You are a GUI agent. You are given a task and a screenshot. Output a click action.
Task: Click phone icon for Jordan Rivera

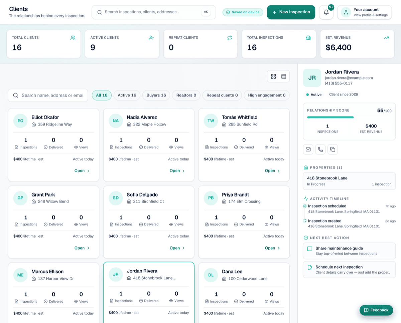click(x=320, y=149)
